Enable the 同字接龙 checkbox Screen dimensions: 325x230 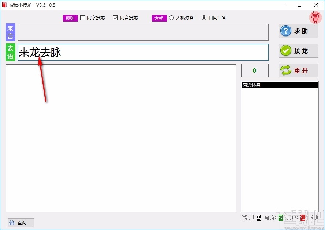(x=82, y=18)
